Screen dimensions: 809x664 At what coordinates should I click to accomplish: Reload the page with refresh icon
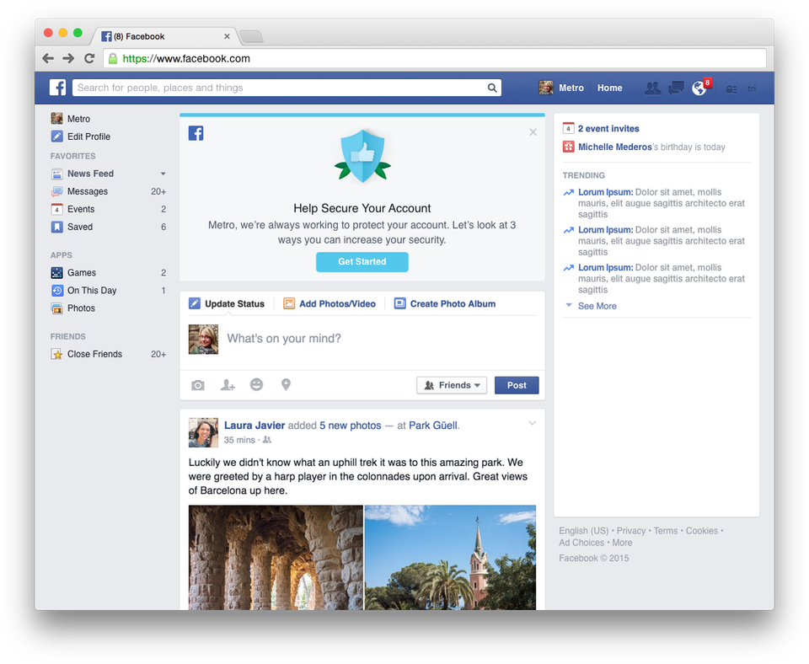(89, 58)
